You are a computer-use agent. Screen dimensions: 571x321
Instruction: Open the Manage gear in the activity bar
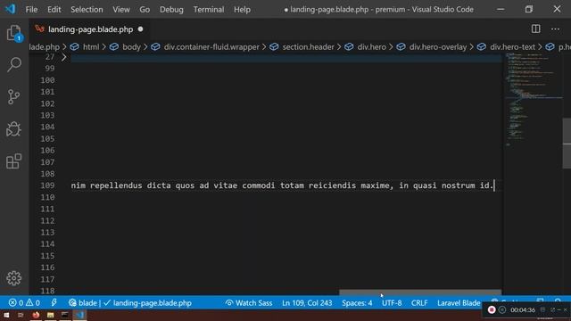coord(14,278)
